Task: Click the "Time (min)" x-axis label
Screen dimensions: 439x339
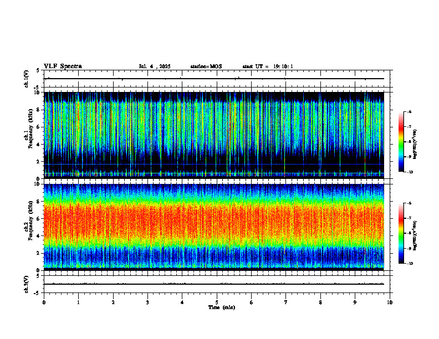Action: 222,307
